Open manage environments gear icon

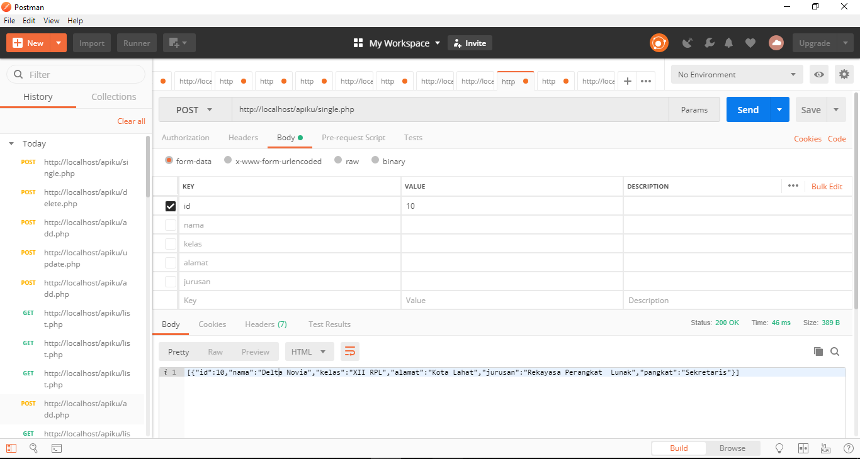pyautogui.click(x=844, y=74)
